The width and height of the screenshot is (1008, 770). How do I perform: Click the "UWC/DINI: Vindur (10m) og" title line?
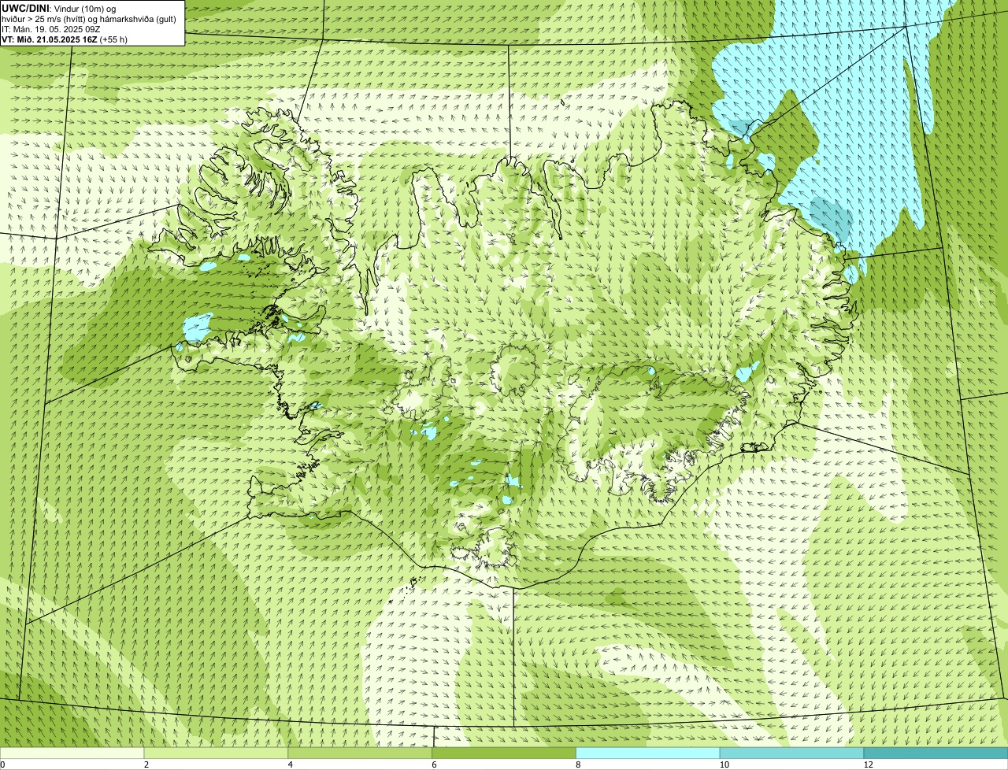pos(60,8)
